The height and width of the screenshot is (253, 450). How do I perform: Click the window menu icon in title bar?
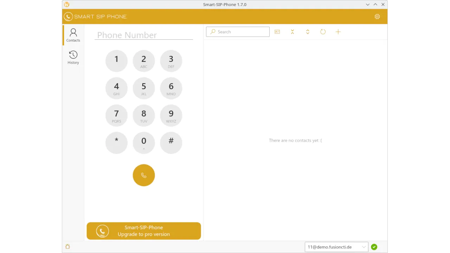coord(67,5)
